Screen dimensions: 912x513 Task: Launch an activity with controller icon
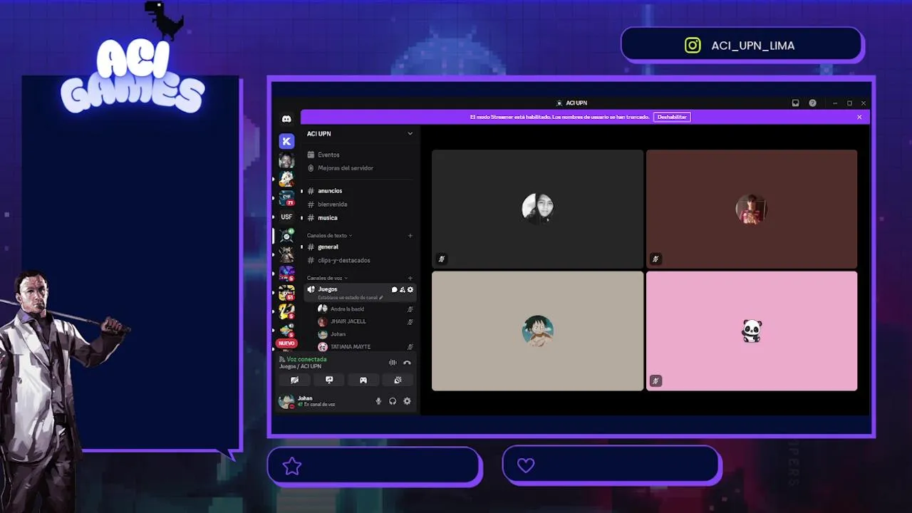click(x=363, y=380)
